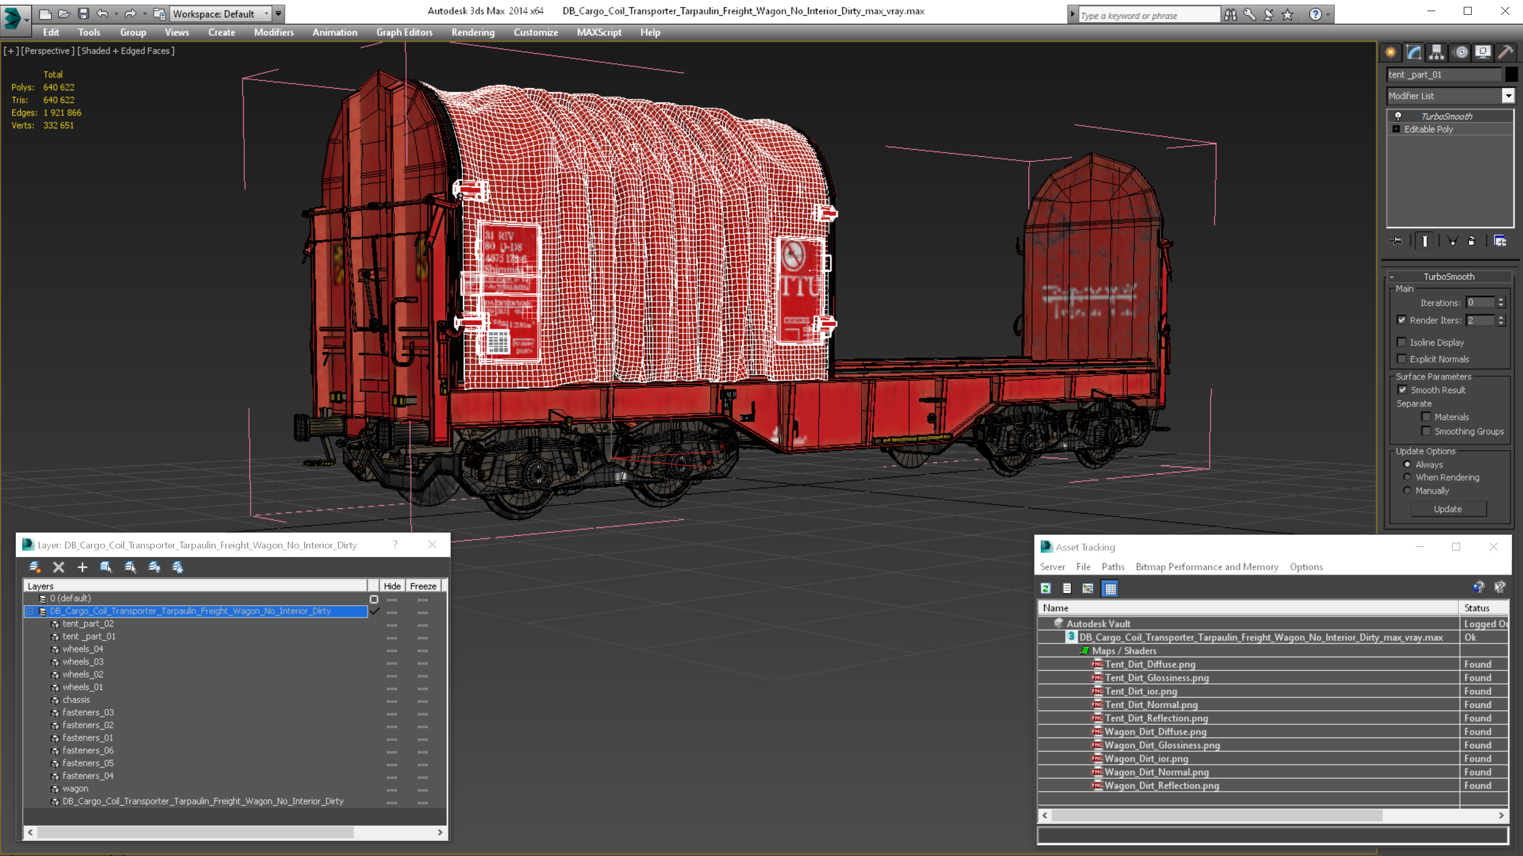This screenshot has height=856, width=1523.
Task: Click the Asset Tracking horizontal scrollbar
Action: [1272, 815]
